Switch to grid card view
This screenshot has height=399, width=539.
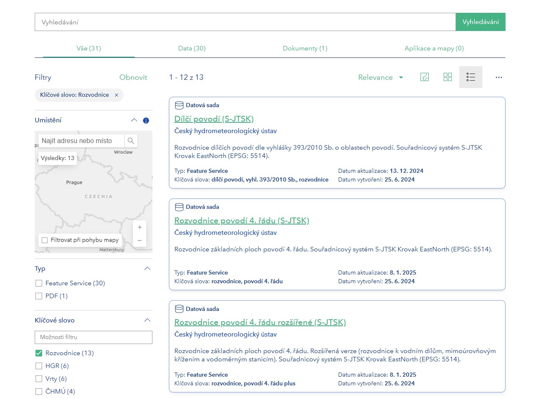tap(448, 77)
